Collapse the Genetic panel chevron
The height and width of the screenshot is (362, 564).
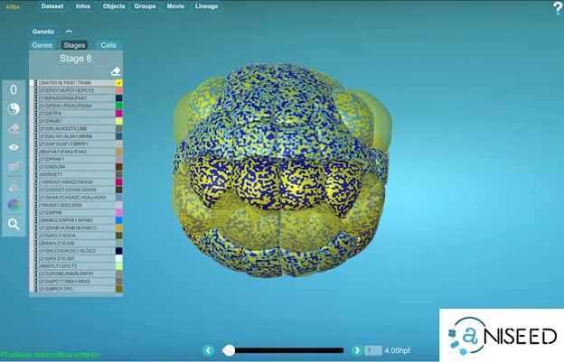click(x=70, y=31)
